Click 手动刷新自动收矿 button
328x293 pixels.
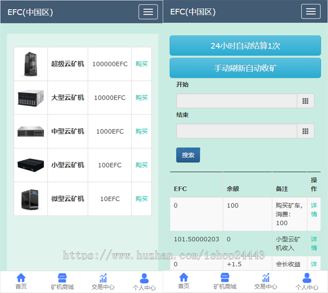click(x=245, y=68)
